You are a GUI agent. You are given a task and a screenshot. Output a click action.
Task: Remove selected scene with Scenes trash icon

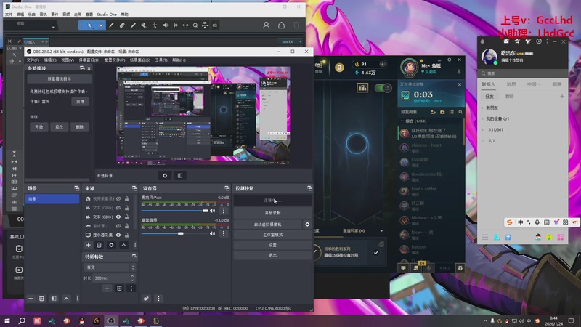(41, 299)
